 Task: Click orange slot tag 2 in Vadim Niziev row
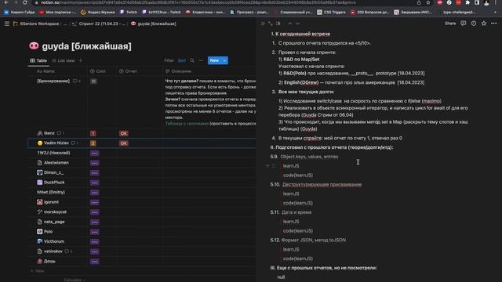coord(93,143)
